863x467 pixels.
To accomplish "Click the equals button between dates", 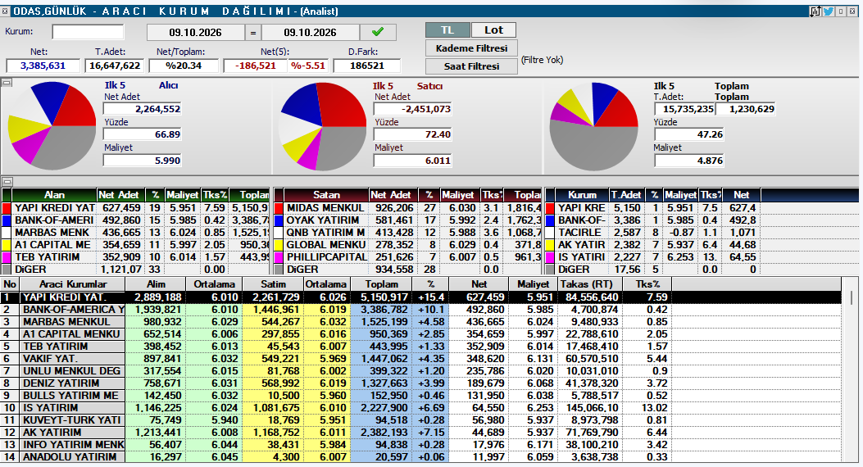I will pos(252,33).
